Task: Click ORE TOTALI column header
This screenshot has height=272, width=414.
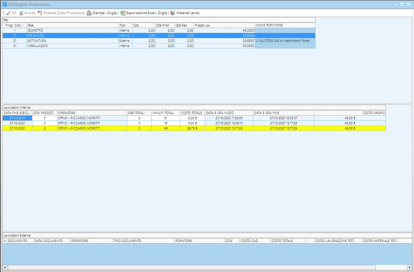Action: coord(139,113)
